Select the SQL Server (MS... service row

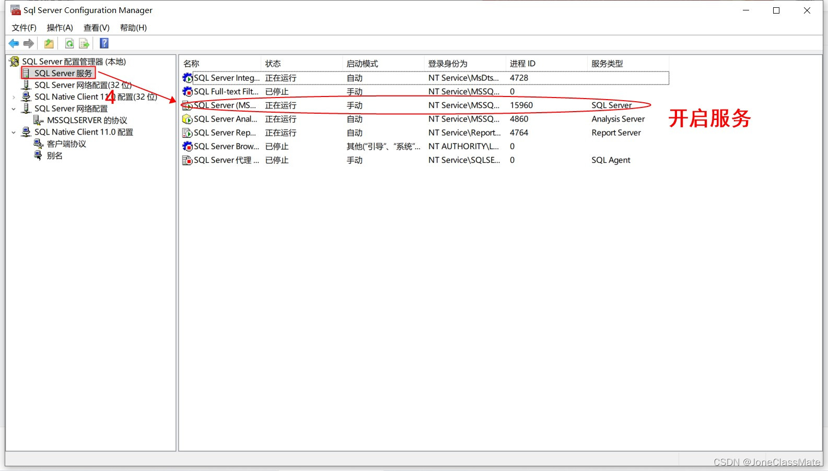(x=425, y=105)
